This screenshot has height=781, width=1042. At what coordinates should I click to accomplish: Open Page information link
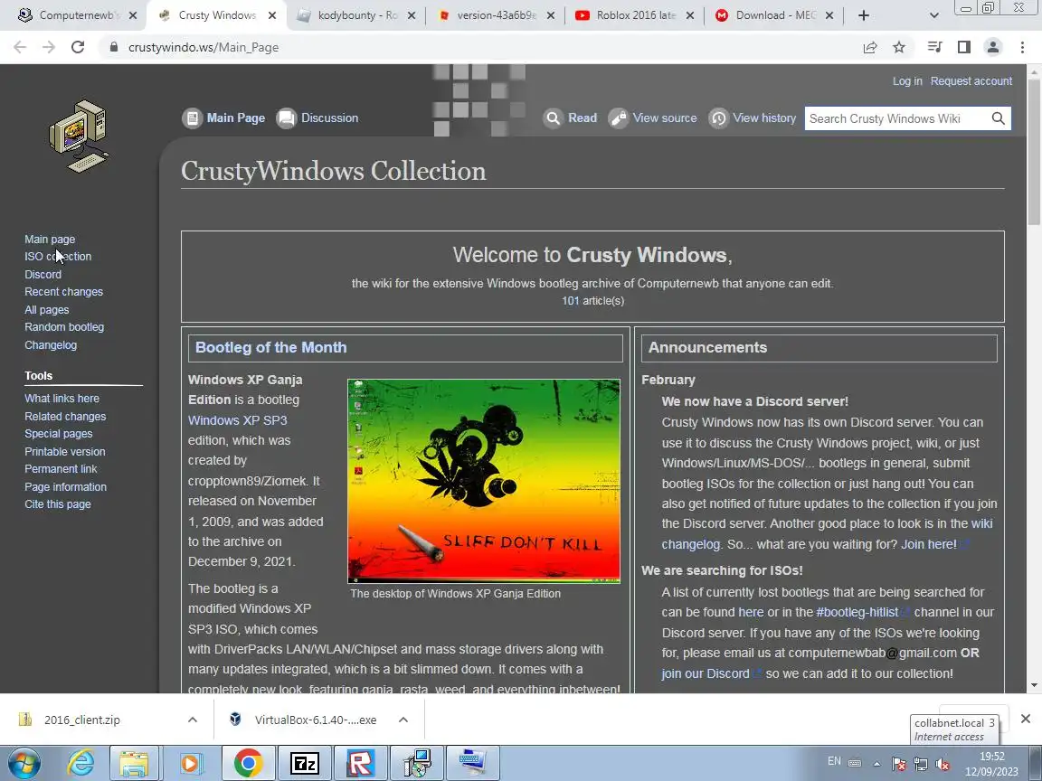(66, 487)
